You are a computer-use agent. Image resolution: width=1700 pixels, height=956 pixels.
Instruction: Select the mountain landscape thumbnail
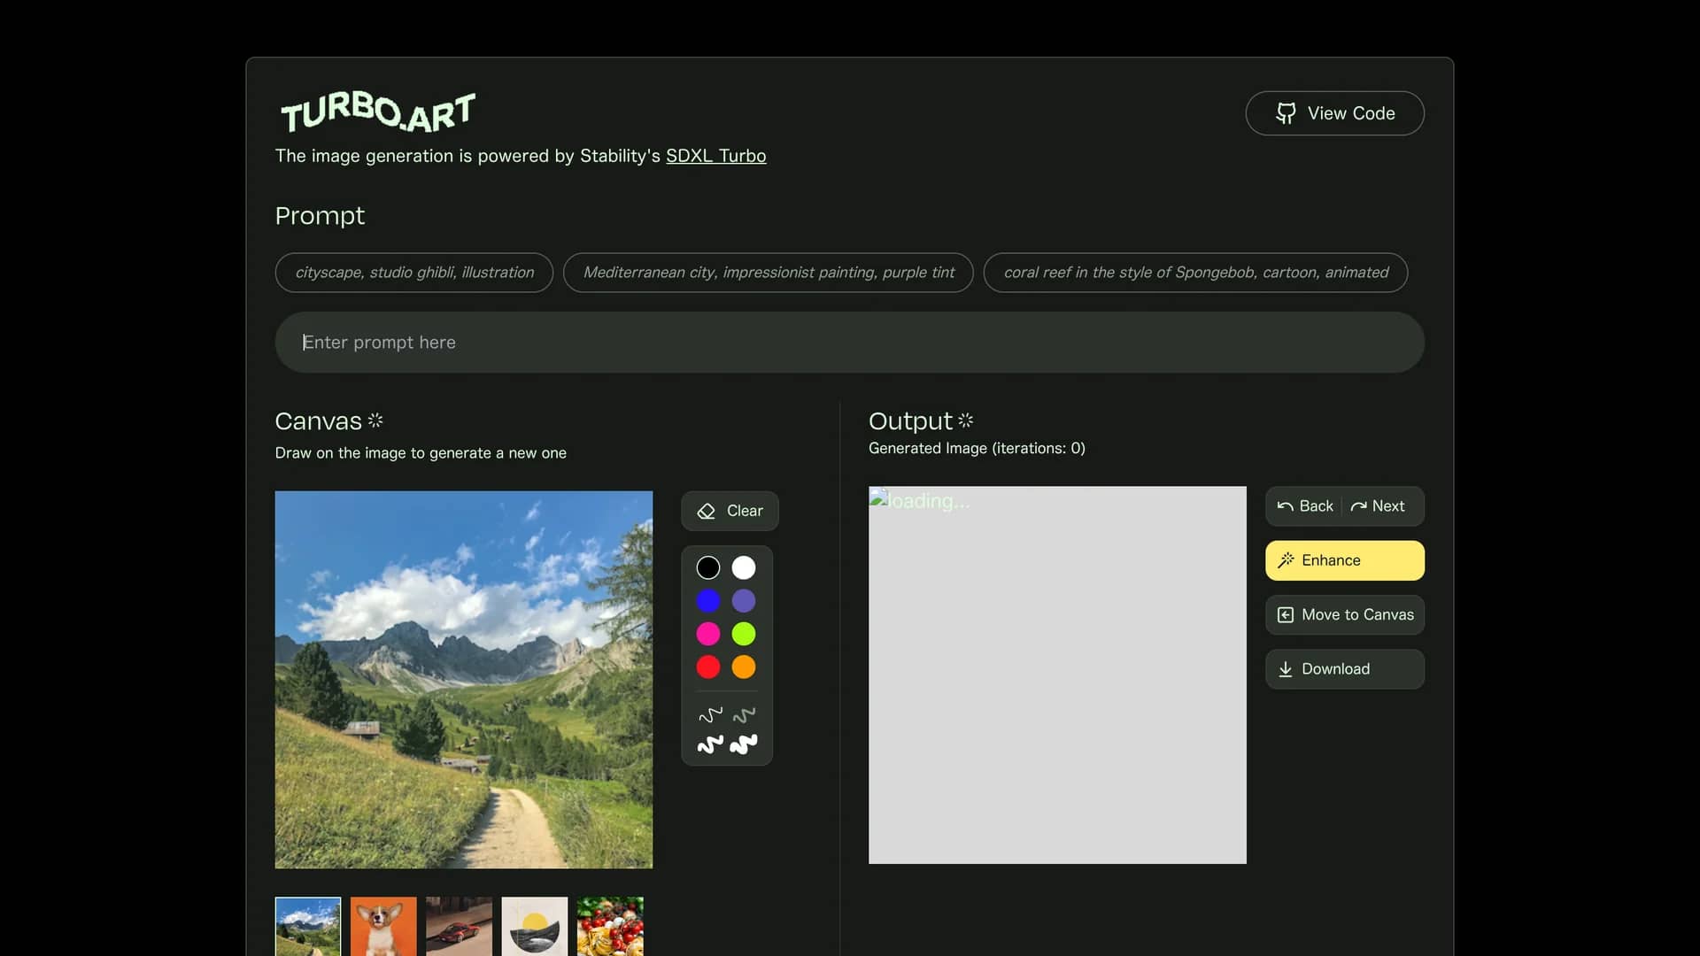pyautogui.click(x=308, y=927)
